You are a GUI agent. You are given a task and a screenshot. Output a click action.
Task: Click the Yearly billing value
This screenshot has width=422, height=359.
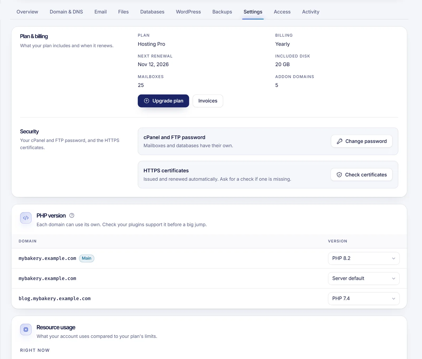[x=282, y=44]
